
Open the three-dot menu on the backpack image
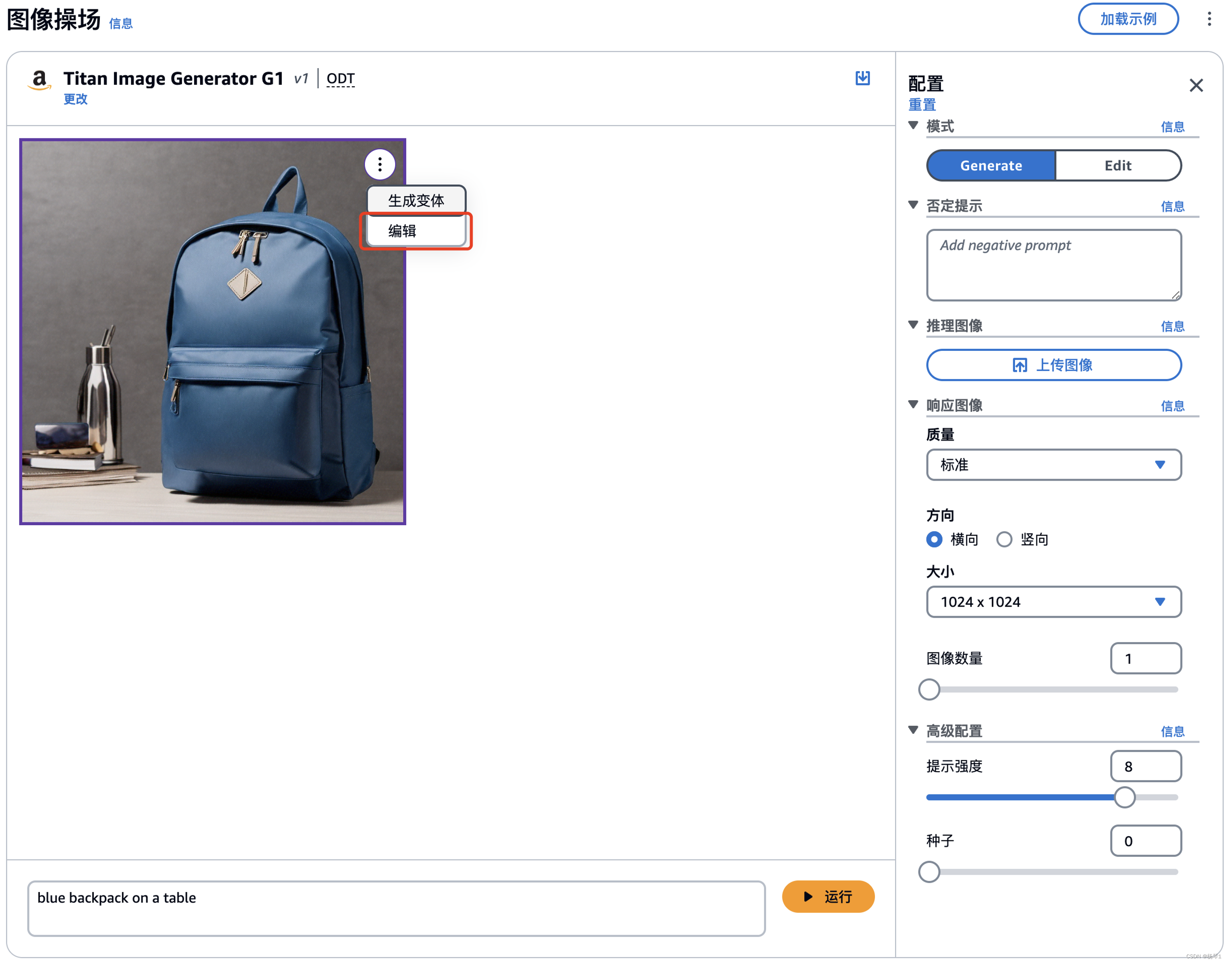(380, 164)
